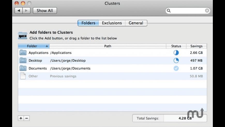225x127 pixels.
Task: Sort by the Folder column header
Action: tap(34, 46)
